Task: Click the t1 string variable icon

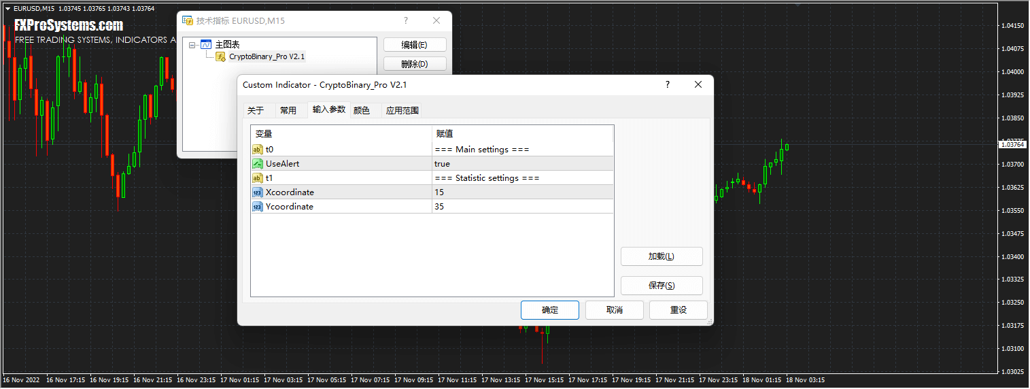Action: coord(258,178)
